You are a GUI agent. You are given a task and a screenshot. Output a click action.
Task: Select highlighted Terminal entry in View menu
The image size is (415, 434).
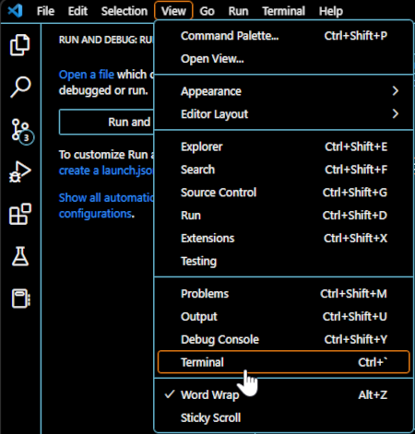pos(283,362)
